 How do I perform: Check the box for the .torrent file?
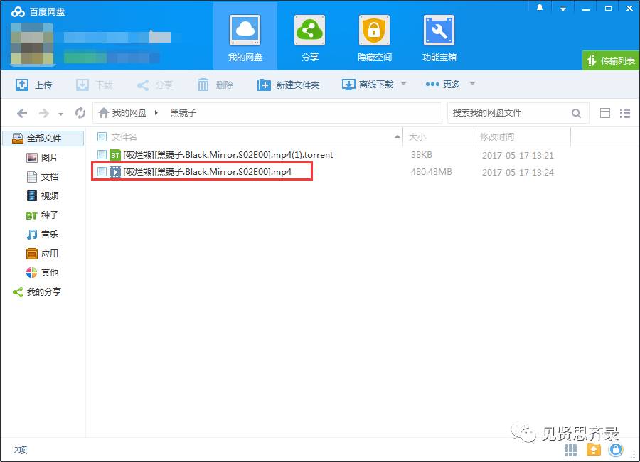[102, 154]
